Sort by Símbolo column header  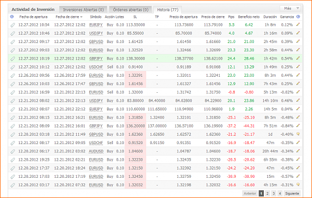96,17
